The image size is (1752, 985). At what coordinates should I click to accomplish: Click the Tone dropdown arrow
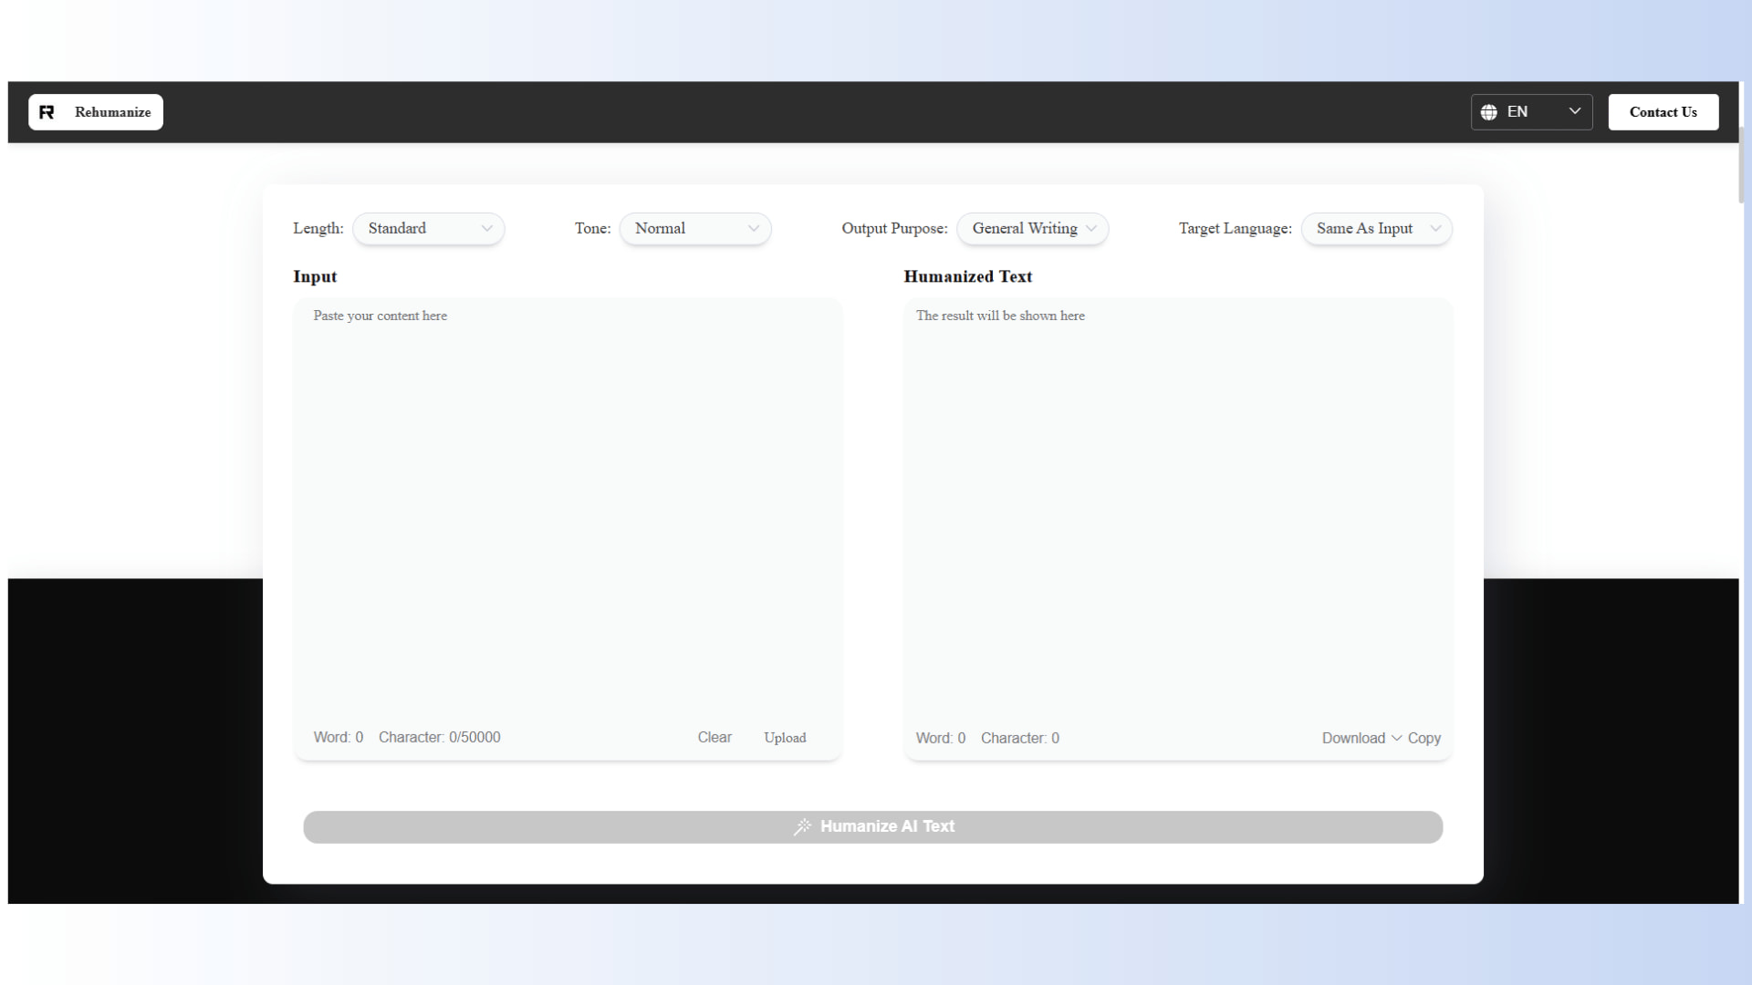point(754,228)
